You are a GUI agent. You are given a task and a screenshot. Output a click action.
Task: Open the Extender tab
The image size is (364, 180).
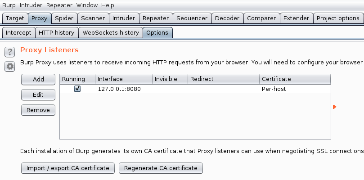point(296,18)
